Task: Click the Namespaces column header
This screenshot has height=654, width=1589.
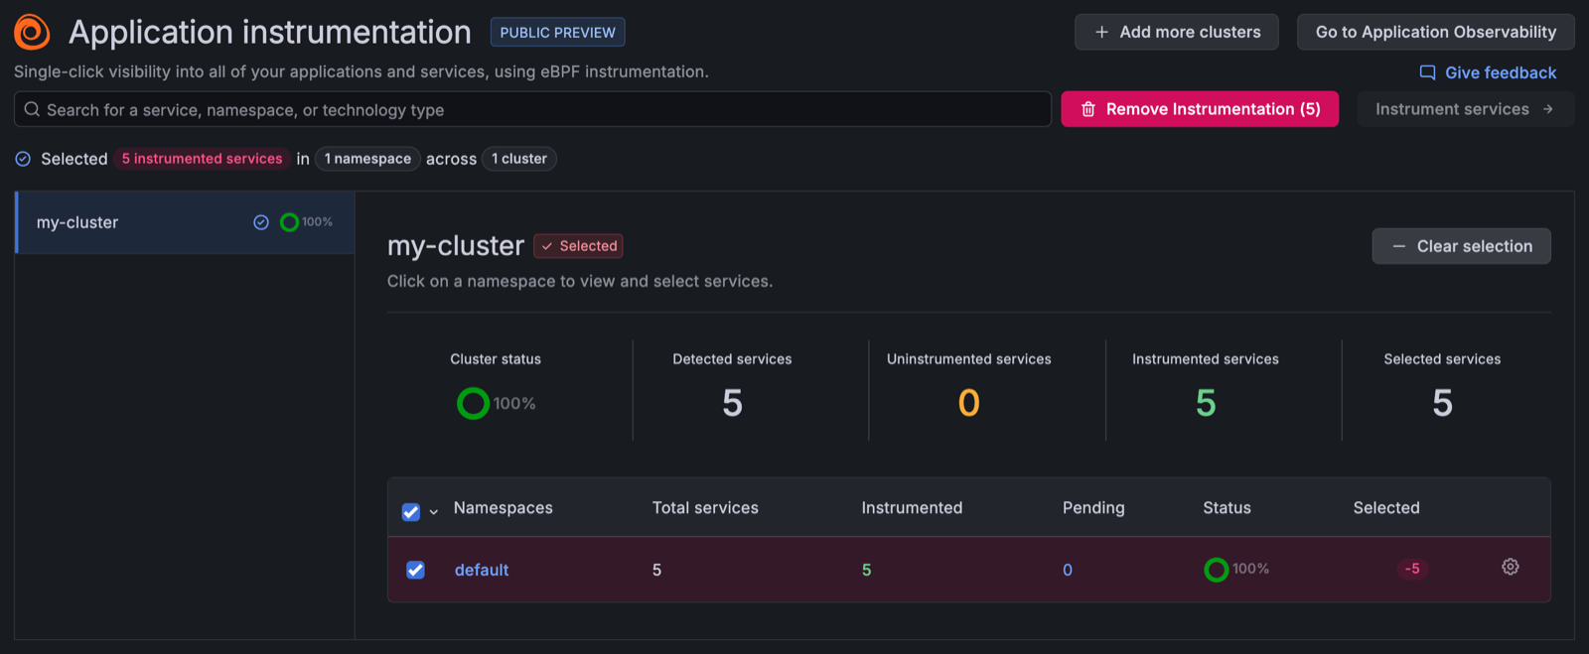Action: click(504, 507)
